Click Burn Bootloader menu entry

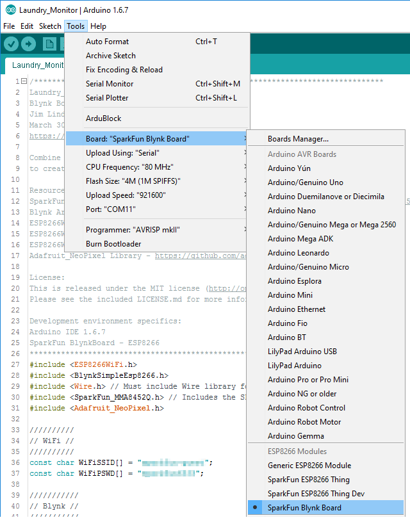click(x=156, y=244)
